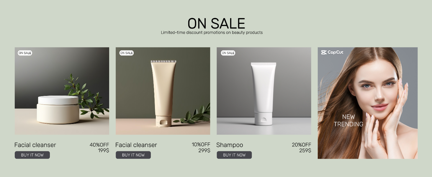Click the Shampoo product title
Screen dimensions: 432x177
click(x=230, y=145)
